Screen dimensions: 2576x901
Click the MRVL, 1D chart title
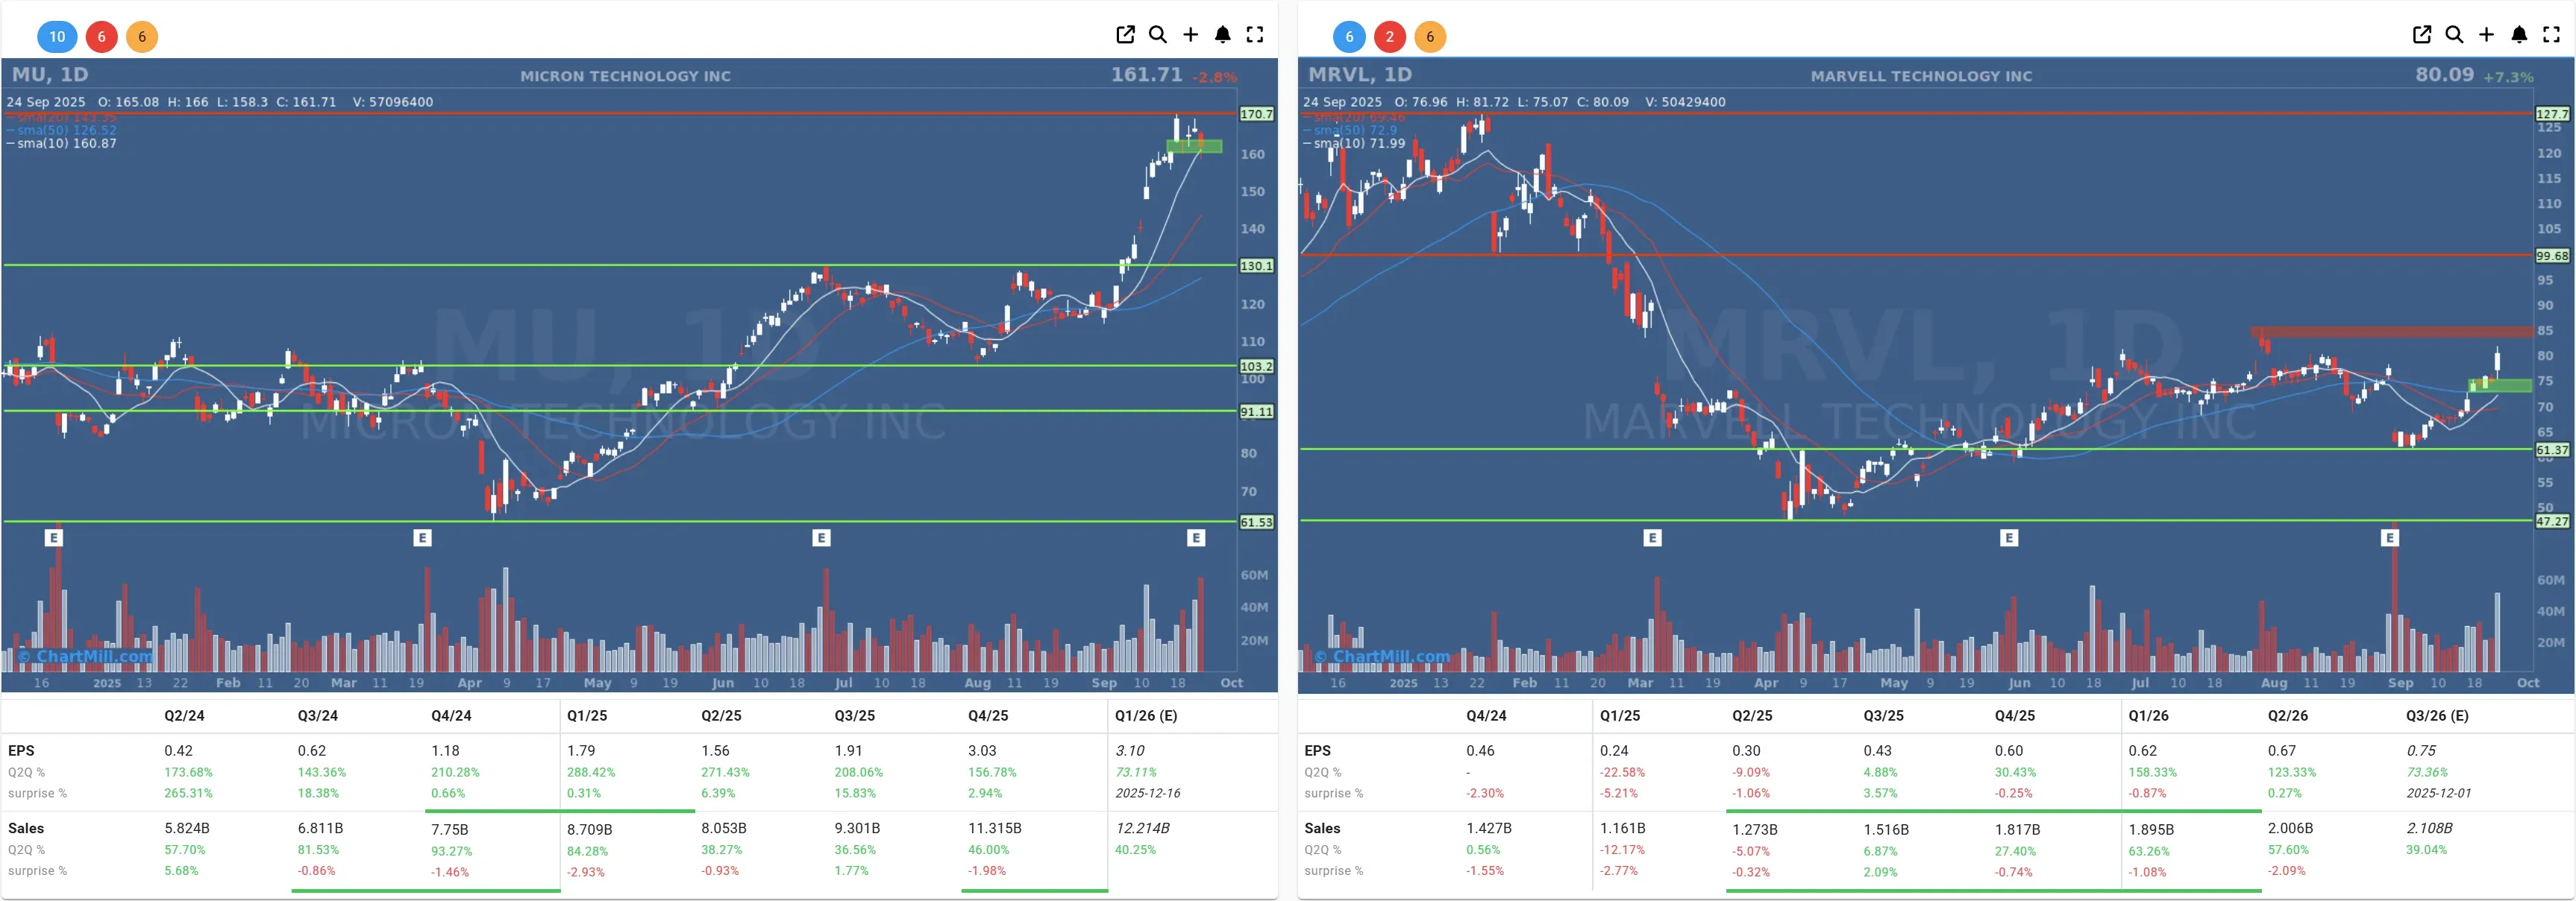click(1360, 75)
